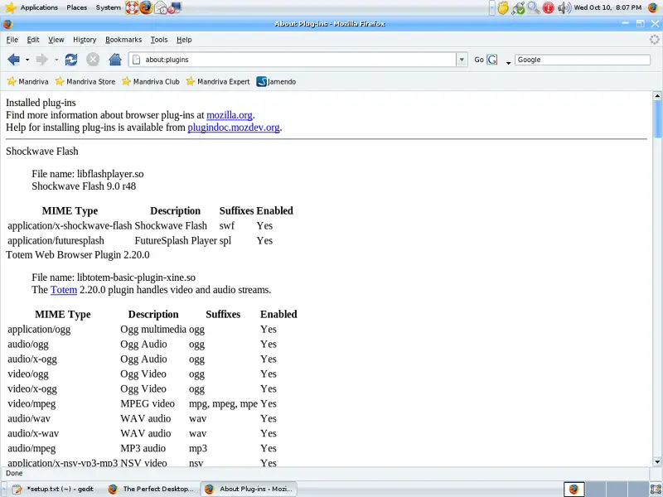The width and height of the screenshot is (663, 497).
Task: Select the first workspace in the switcher
Action: tap(574, 489)
